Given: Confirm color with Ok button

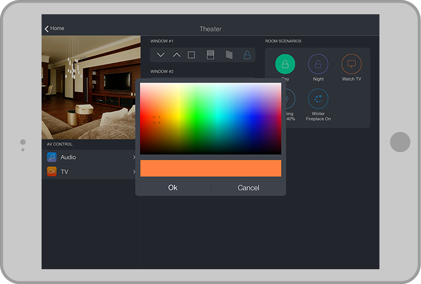Looking at the screenshot, I should (x=173, y=188).
